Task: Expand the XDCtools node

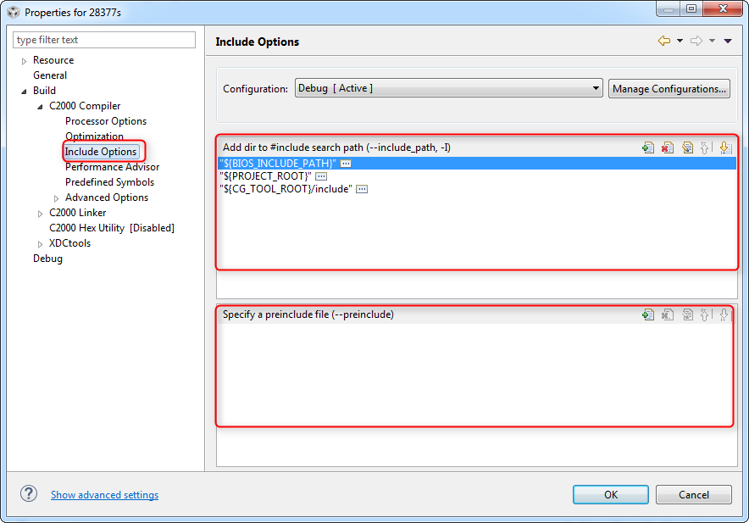Action: [40, 244]
